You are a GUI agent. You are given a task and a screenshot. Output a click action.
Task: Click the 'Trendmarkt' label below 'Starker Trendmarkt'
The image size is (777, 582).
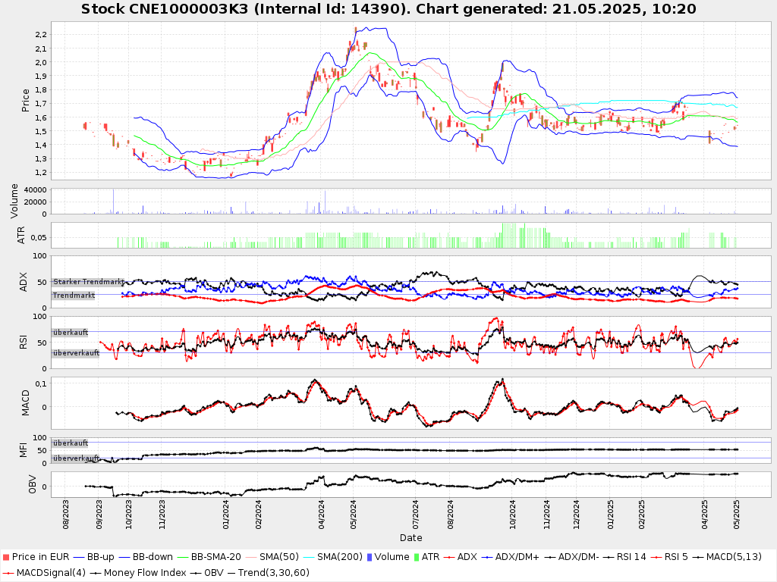tap(74, 296)
